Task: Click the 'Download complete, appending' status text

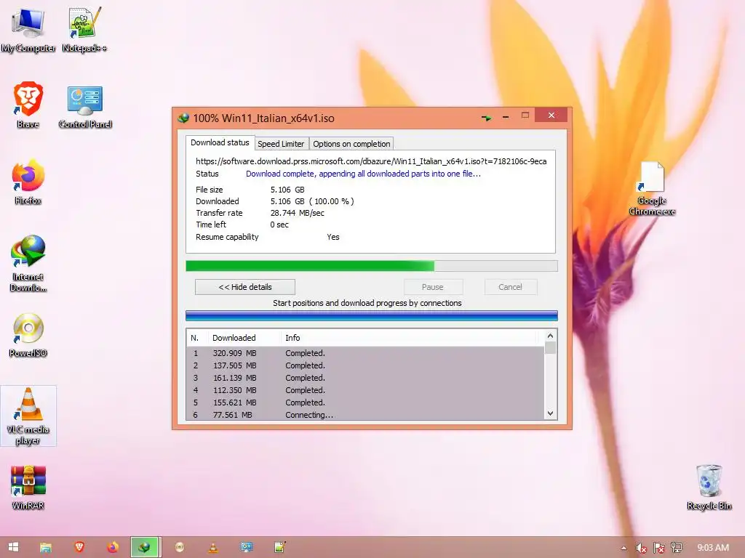Action: [x=364, y=174]
